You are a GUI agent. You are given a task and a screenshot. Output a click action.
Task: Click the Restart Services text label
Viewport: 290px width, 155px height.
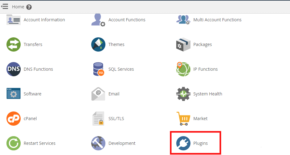[39, 143]
